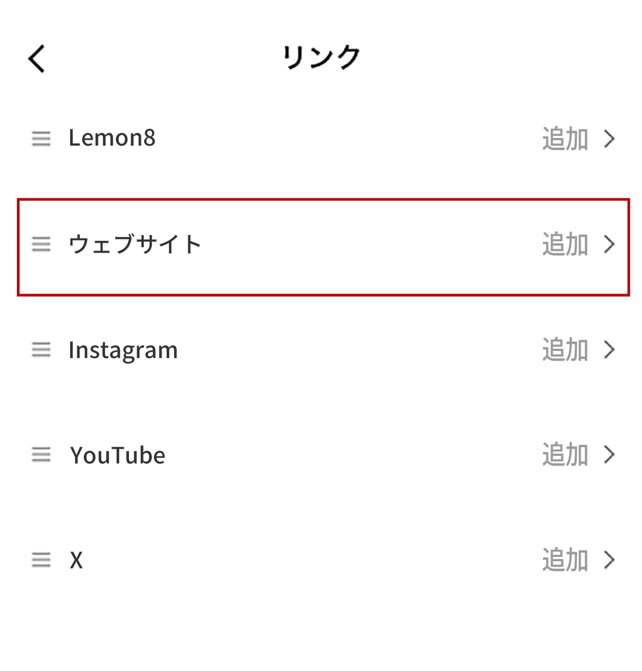The width and height of the screenshot is (642, 671).
Task: Click the drag handle beside YouTube
Action: pyautogui.click(x=41, y=454)
